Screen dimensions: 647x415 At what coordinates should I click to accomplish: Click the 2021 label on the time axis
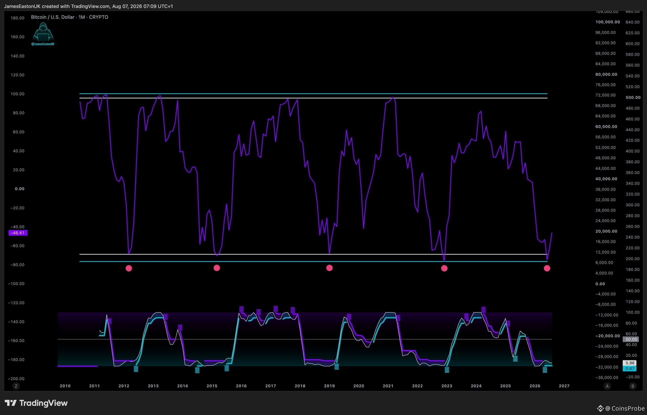click(x=388, y=386)
